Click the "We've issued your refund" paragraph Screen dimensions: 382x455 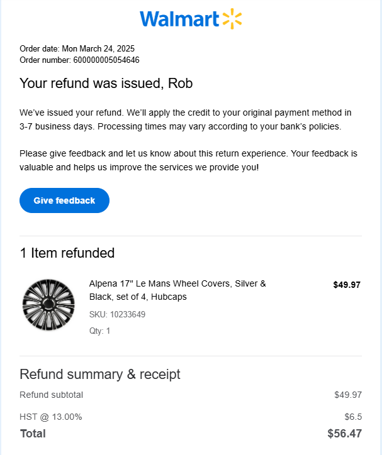pos(185,119)
